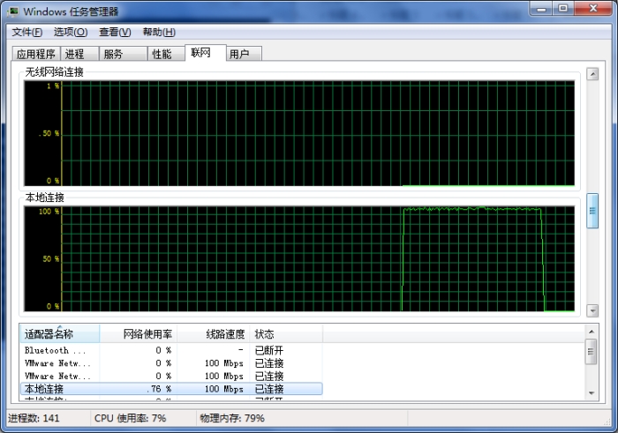Minimize the Task Manager window
The image size is (618, 433).
pos(540,10)
